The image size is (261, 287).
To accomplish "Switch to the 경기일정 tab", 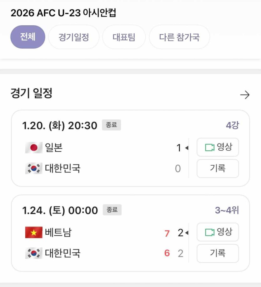I will click(74, 37).
